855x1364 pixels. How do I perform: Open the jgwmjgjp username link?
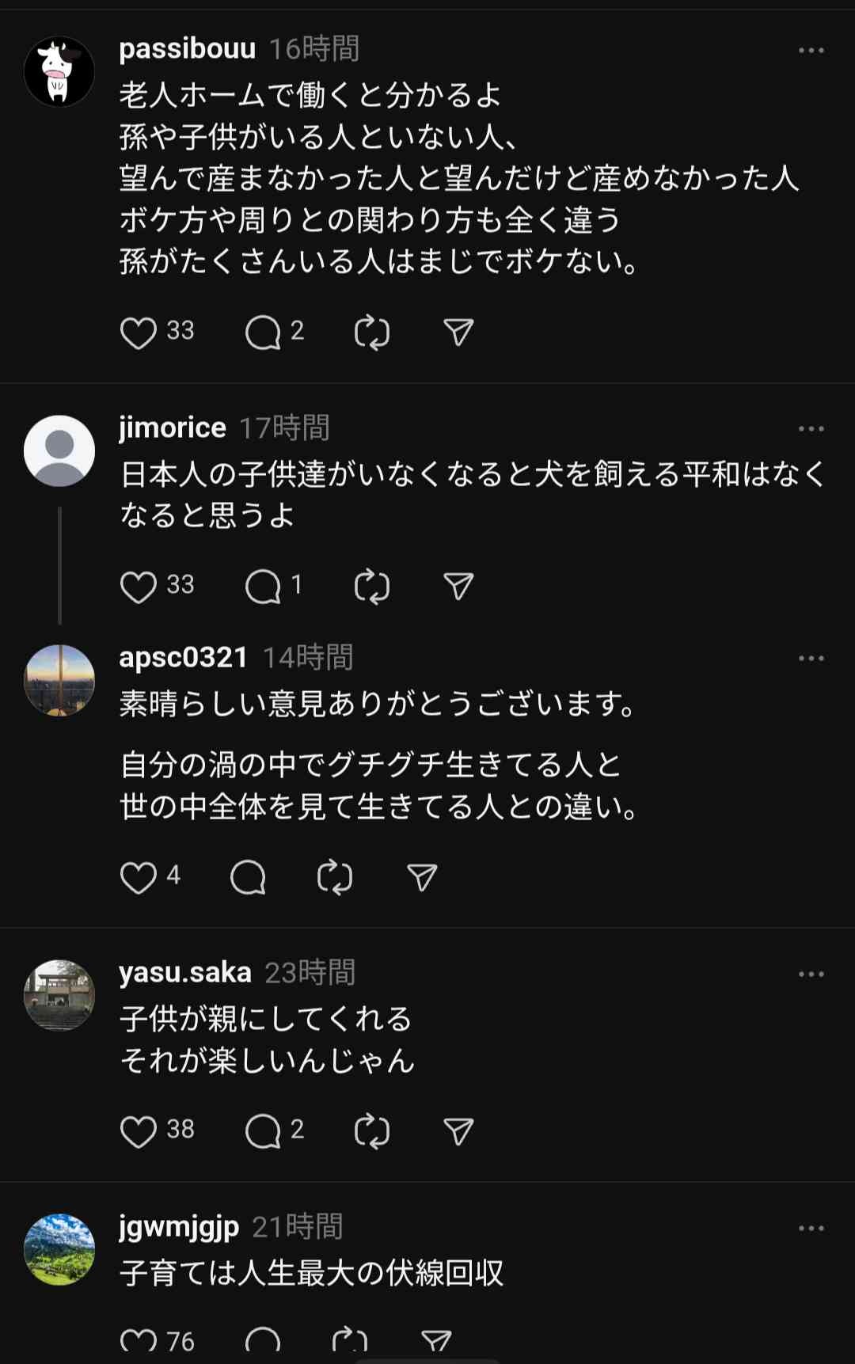179,1227
